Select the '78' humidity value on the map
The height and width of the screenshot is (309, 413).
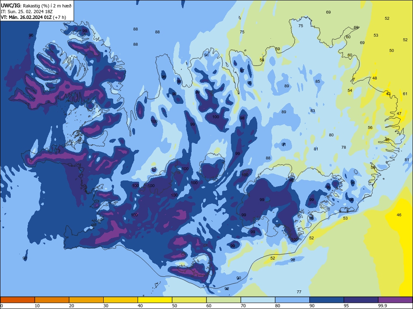[344, 147]
